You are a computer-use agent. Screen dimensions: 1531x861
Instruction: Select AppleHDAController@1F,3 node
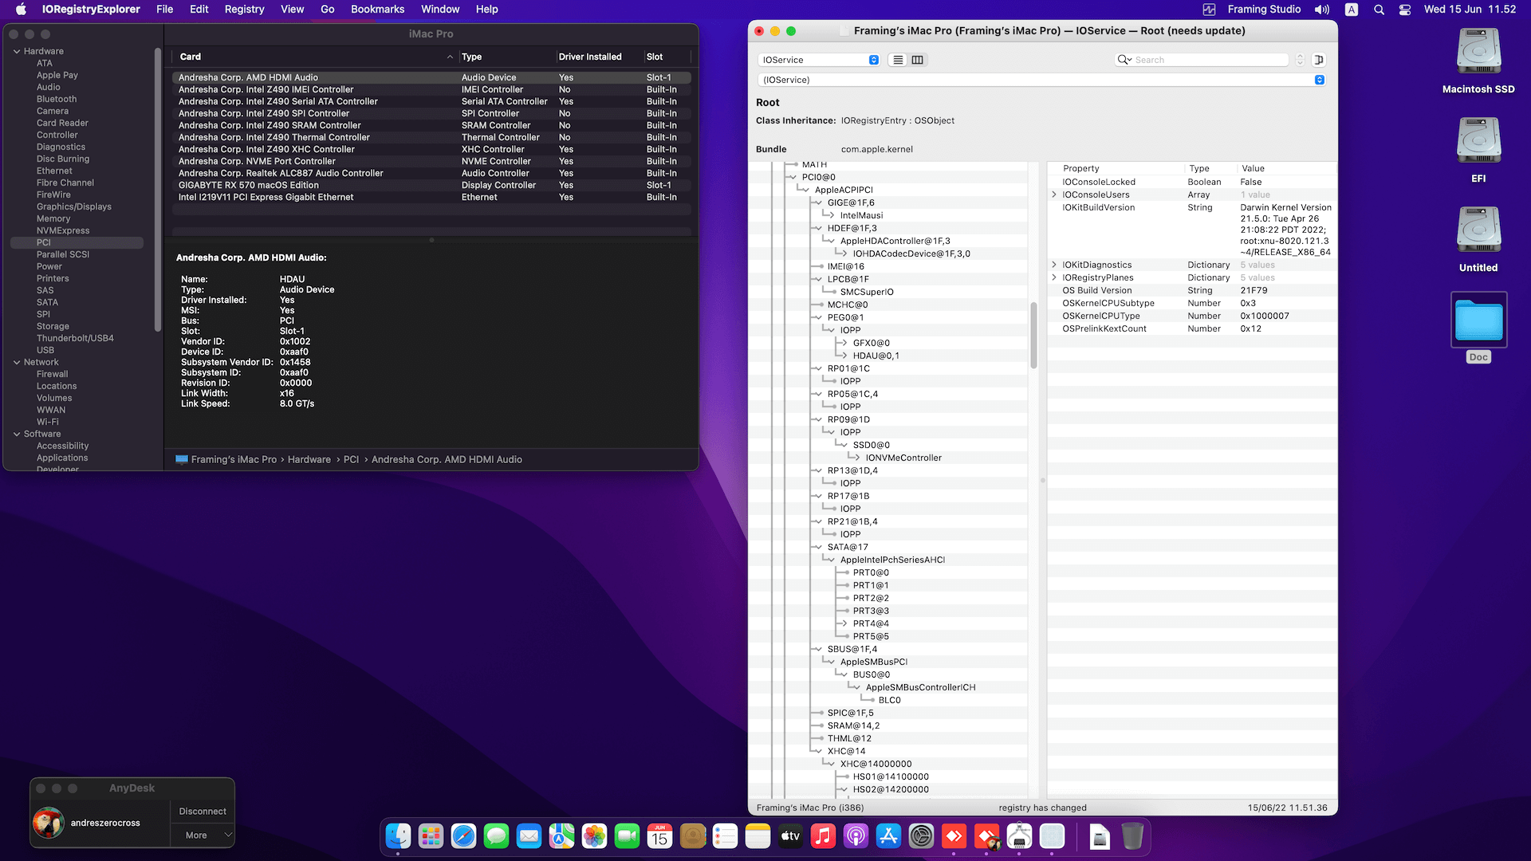tap(895, 241)
